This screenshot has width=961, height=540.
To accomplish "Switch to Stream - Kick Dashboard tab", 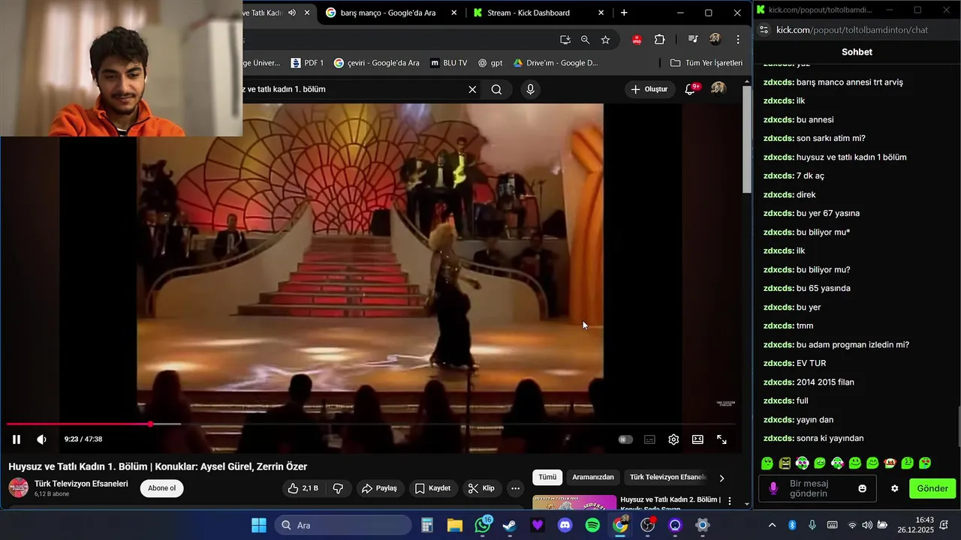I will point(528,13).
